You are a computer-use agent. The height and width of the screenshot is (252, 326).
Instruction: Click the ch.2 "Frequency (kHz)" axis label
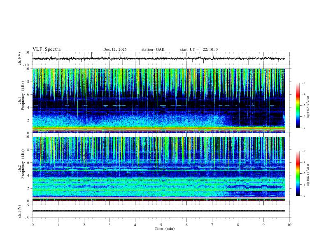[x=23, y=163]
